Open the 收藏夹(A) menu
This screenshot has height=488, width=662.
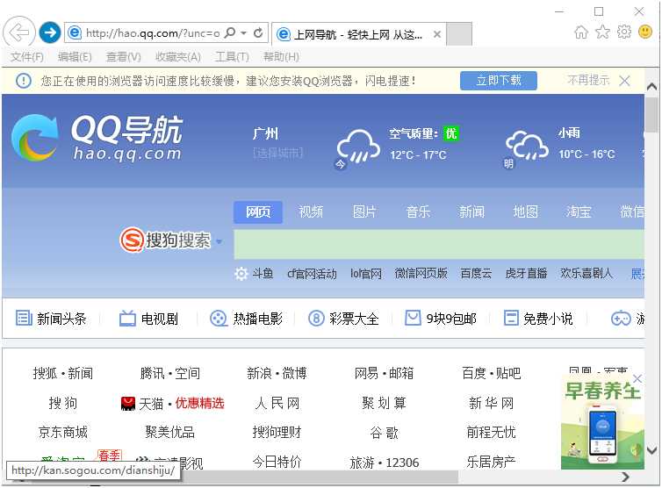click(178, 56)
